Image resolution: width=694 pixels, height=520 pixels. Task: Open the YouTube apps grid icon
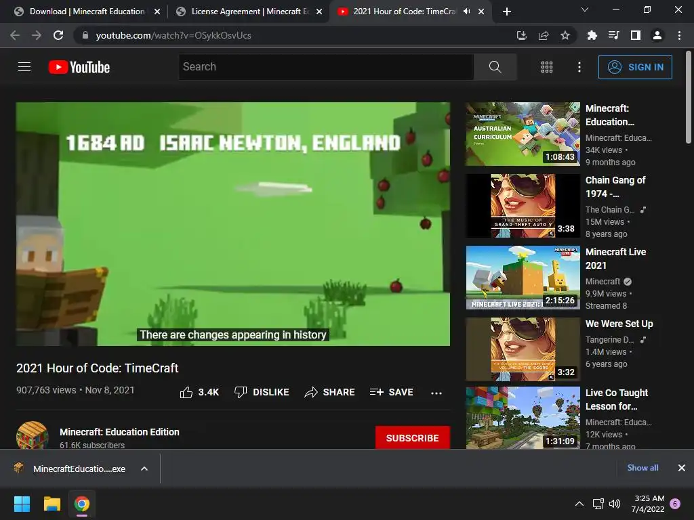[547, 67]
